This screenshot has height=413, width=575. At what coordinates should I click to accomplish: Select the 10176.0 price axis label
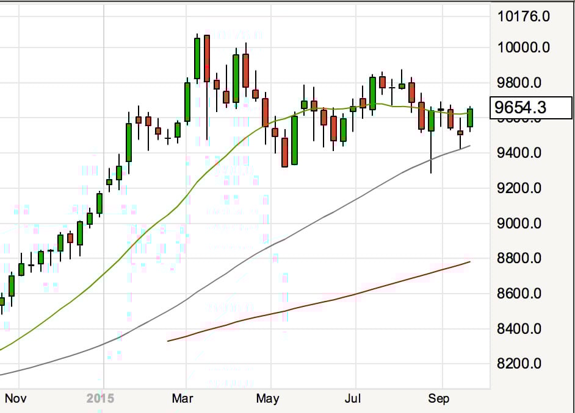524,16
